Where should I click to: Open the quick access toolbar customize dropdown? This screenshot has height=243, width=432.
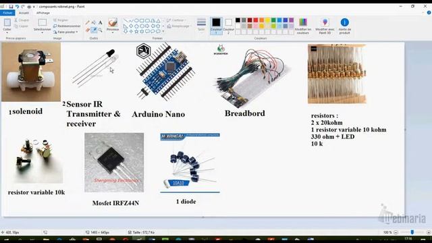[x=34, y=6]
